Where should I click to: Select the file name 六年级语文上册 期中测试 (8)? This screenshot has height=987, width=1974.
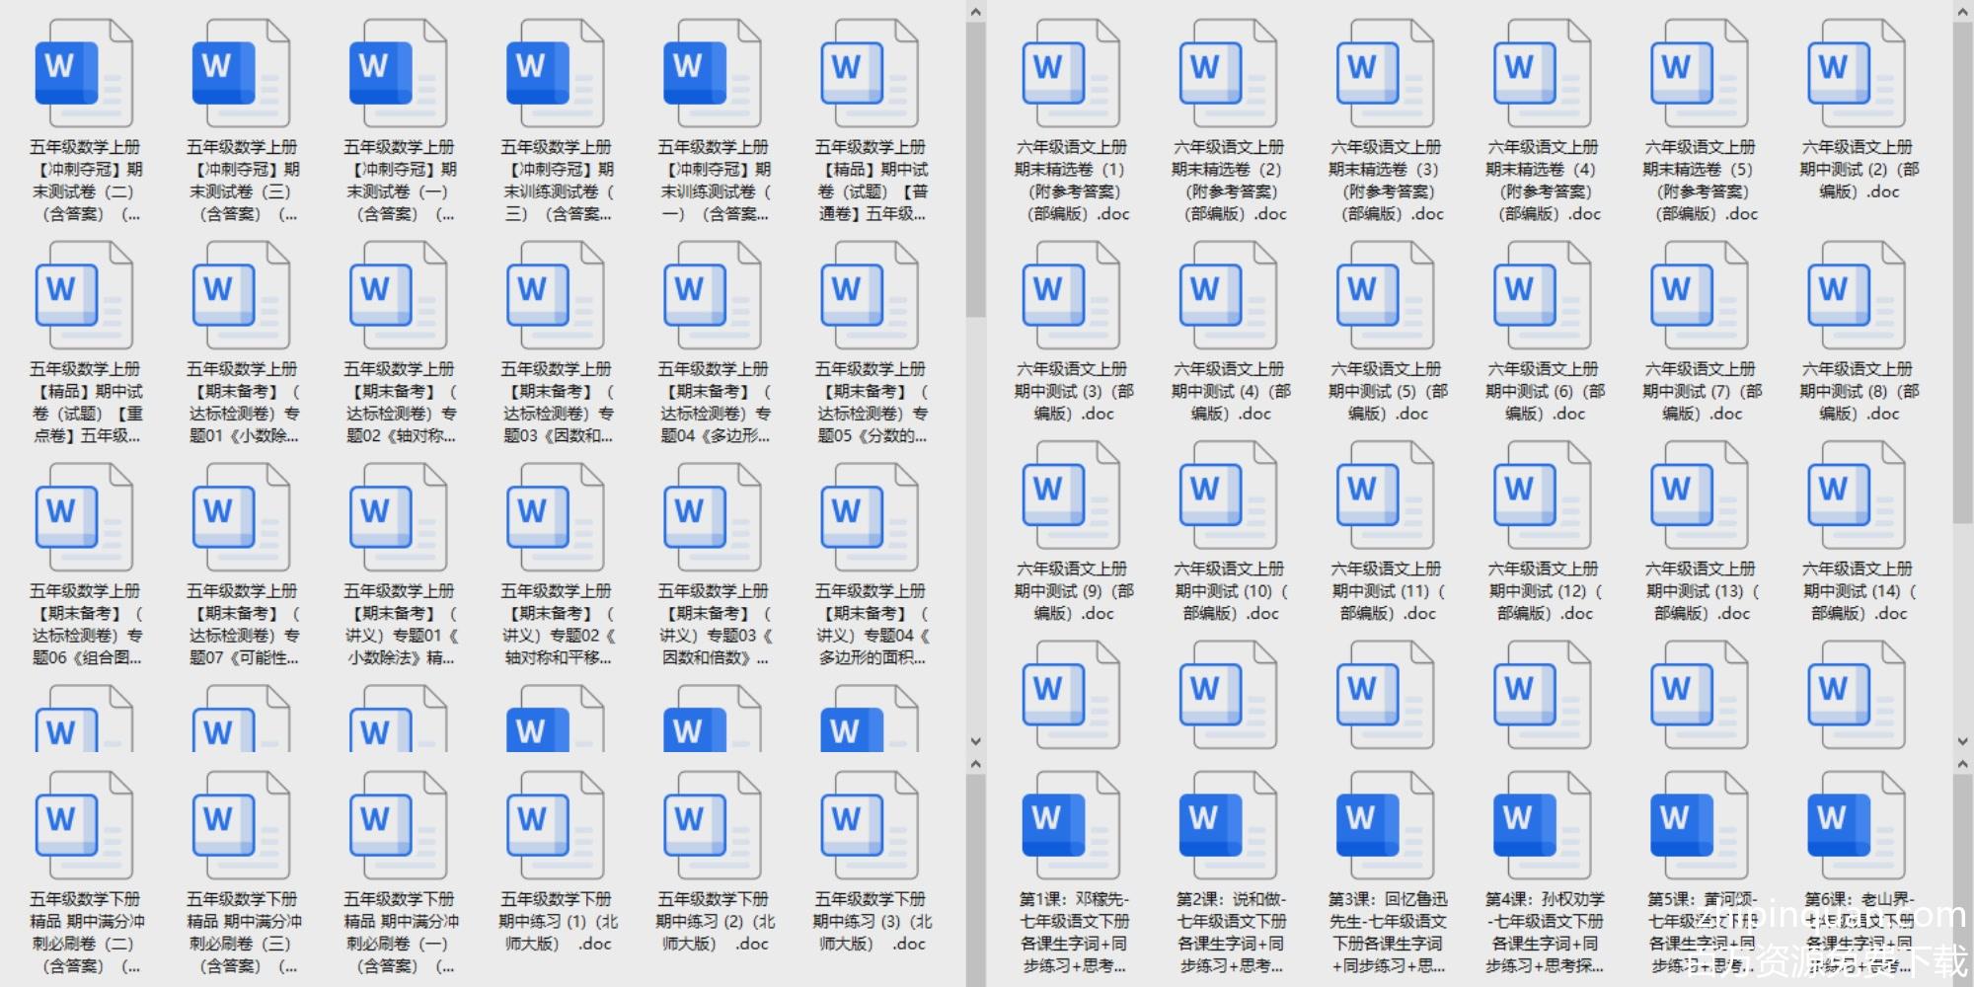1858,392
